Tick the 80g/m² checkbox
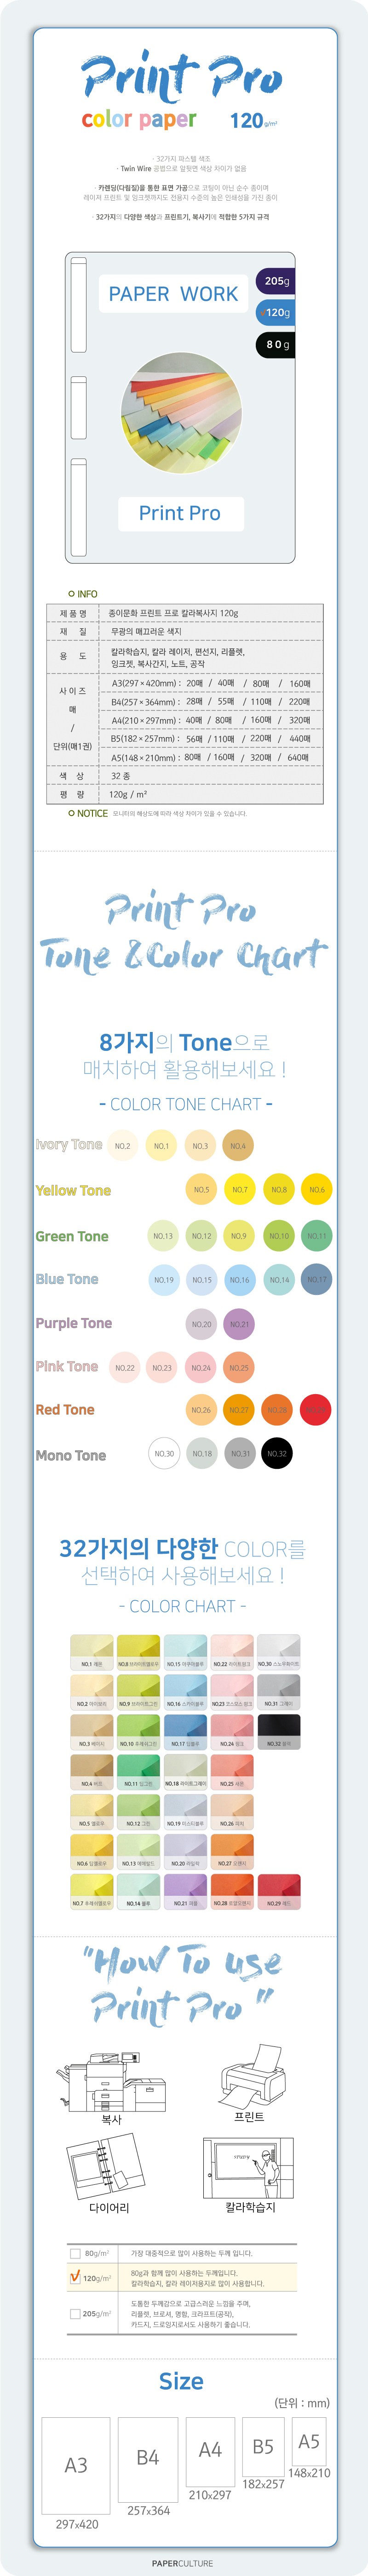Image resolution: width=368 pixels, height=2576 pixels. (x=75, y=2253)
